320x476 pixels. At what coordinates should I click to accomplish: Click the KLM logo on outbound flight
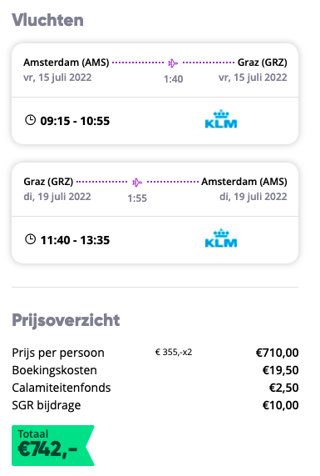click(x=221, y=119)
